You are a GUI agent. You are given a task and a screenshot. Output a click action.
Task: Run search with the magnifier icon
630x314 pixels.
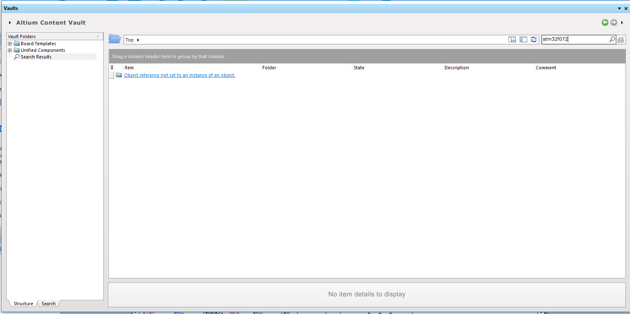612,39
